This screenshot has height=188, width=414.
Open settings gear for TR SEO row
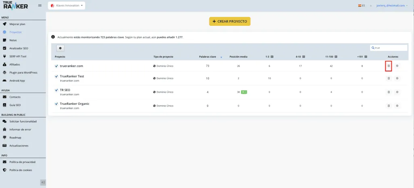pos(397,92)
